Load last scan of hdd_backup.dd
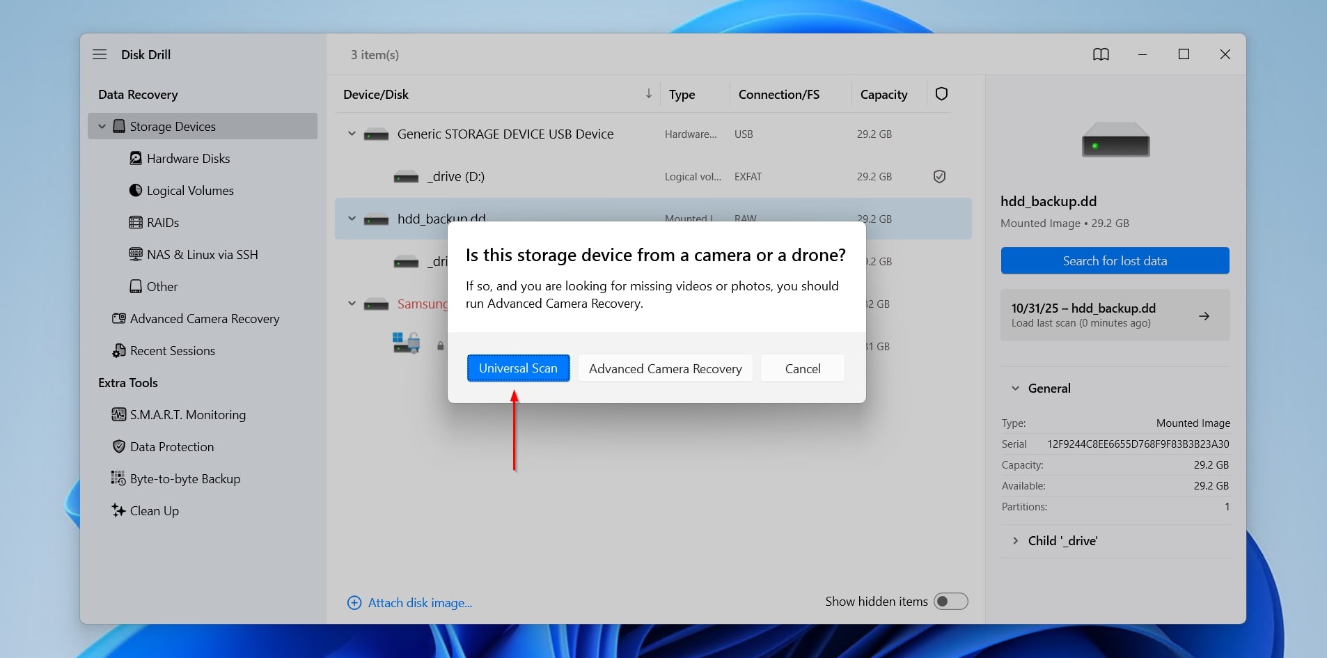 (1115, 315)
